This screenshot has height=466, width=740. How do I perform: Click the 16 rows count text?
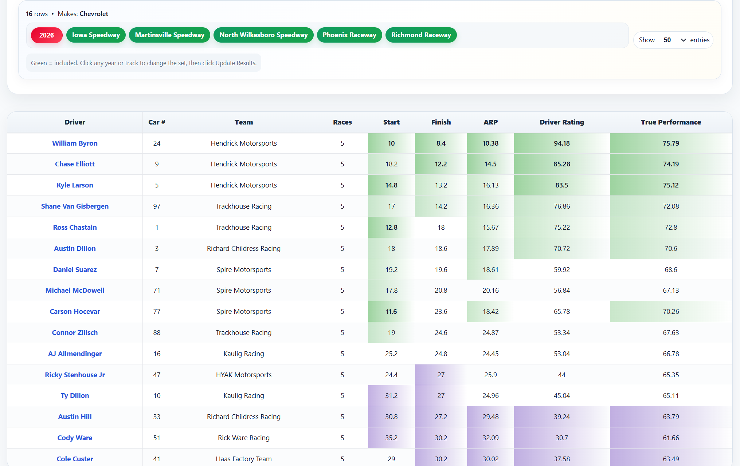[x=37, y=14]
